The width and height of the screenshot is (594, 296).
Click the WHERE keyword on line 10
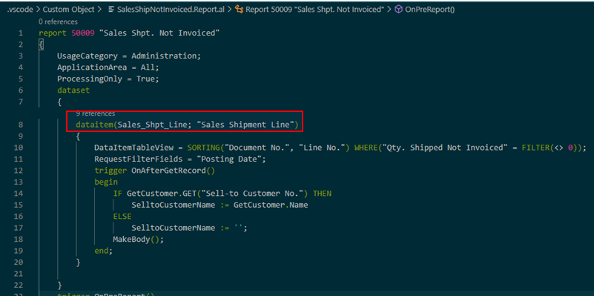pyautogui.click(x=366, y=148)
